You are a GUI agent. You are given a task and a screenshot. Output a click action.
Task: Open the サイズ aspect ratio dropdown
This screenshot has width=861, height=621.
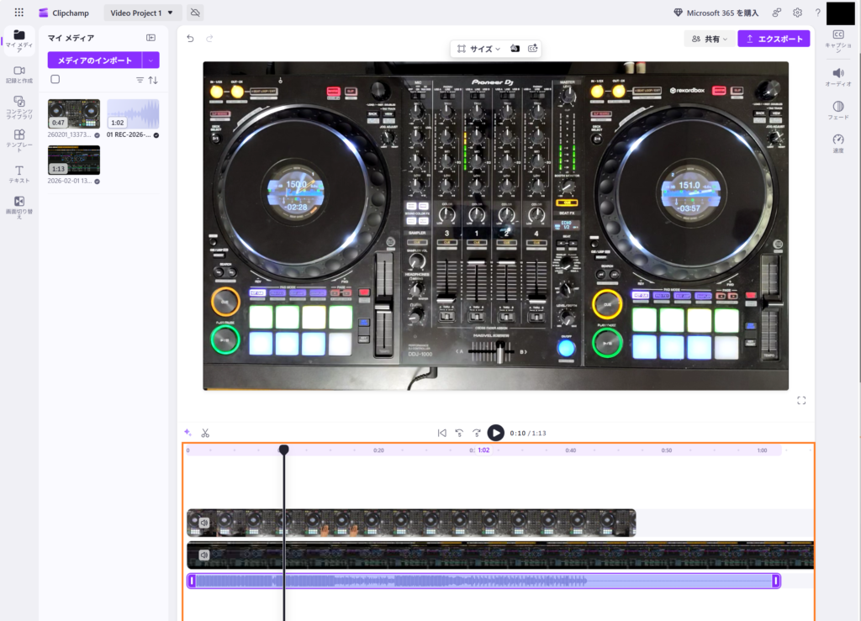click(478, 49)
